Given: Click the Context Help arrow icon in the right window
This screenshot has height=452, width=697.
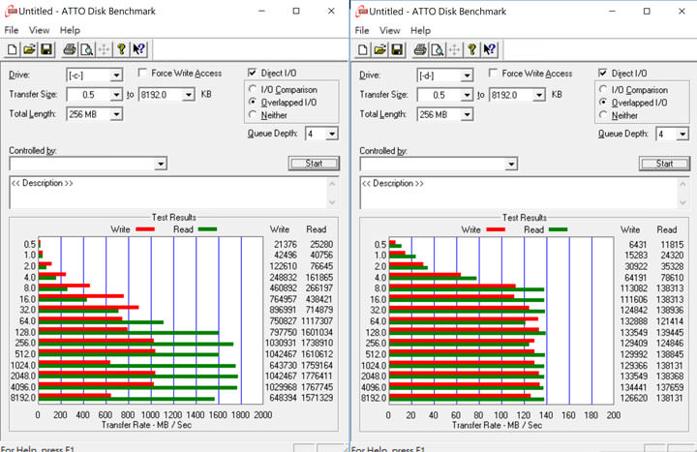Looking at the screenshot, I should point(490,48).
